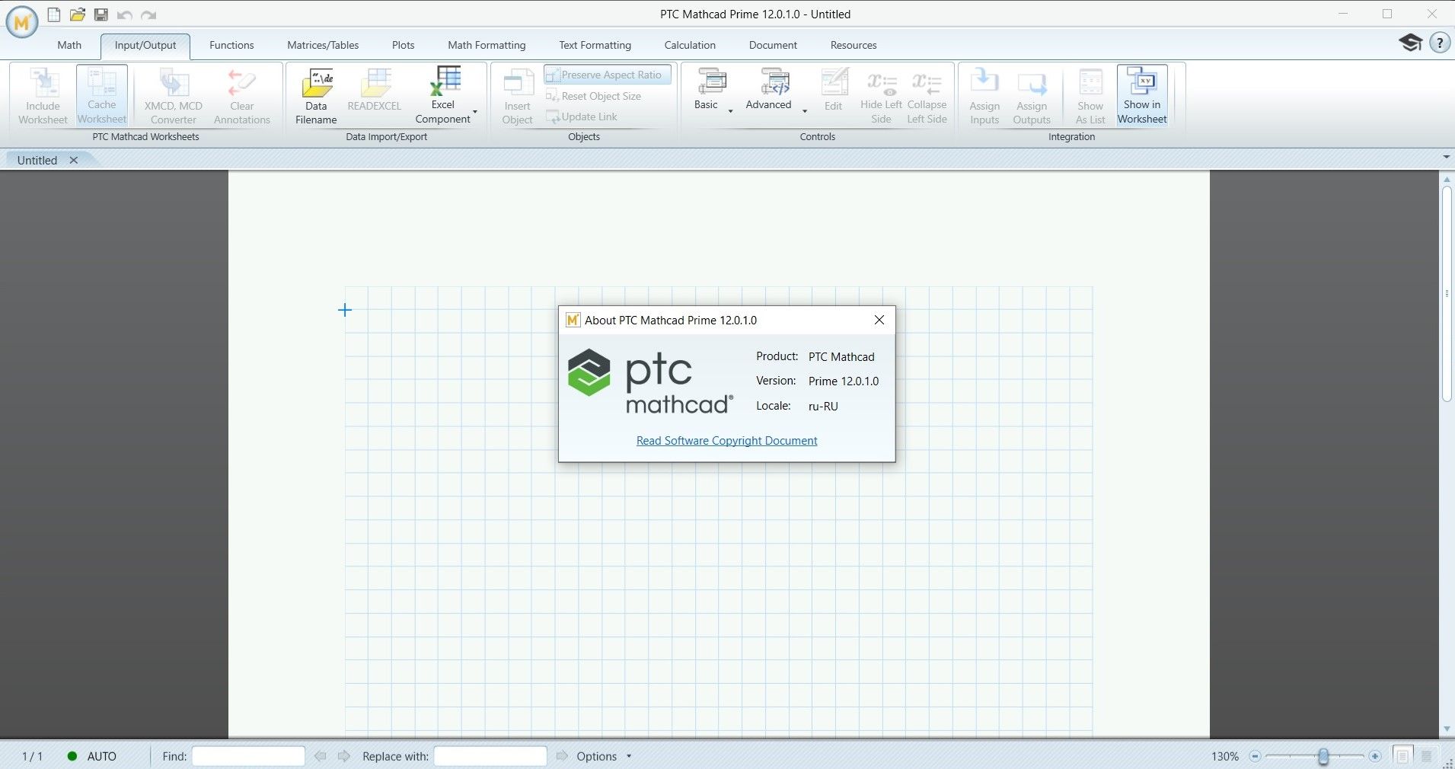Click the zoom slider handle

[1323, 756]
